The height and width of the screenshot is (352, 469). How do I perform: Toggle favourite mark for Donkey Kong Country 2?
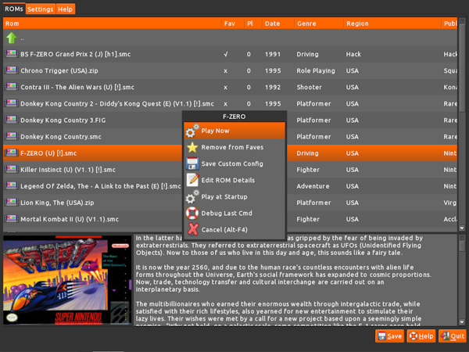pos(226,104)
